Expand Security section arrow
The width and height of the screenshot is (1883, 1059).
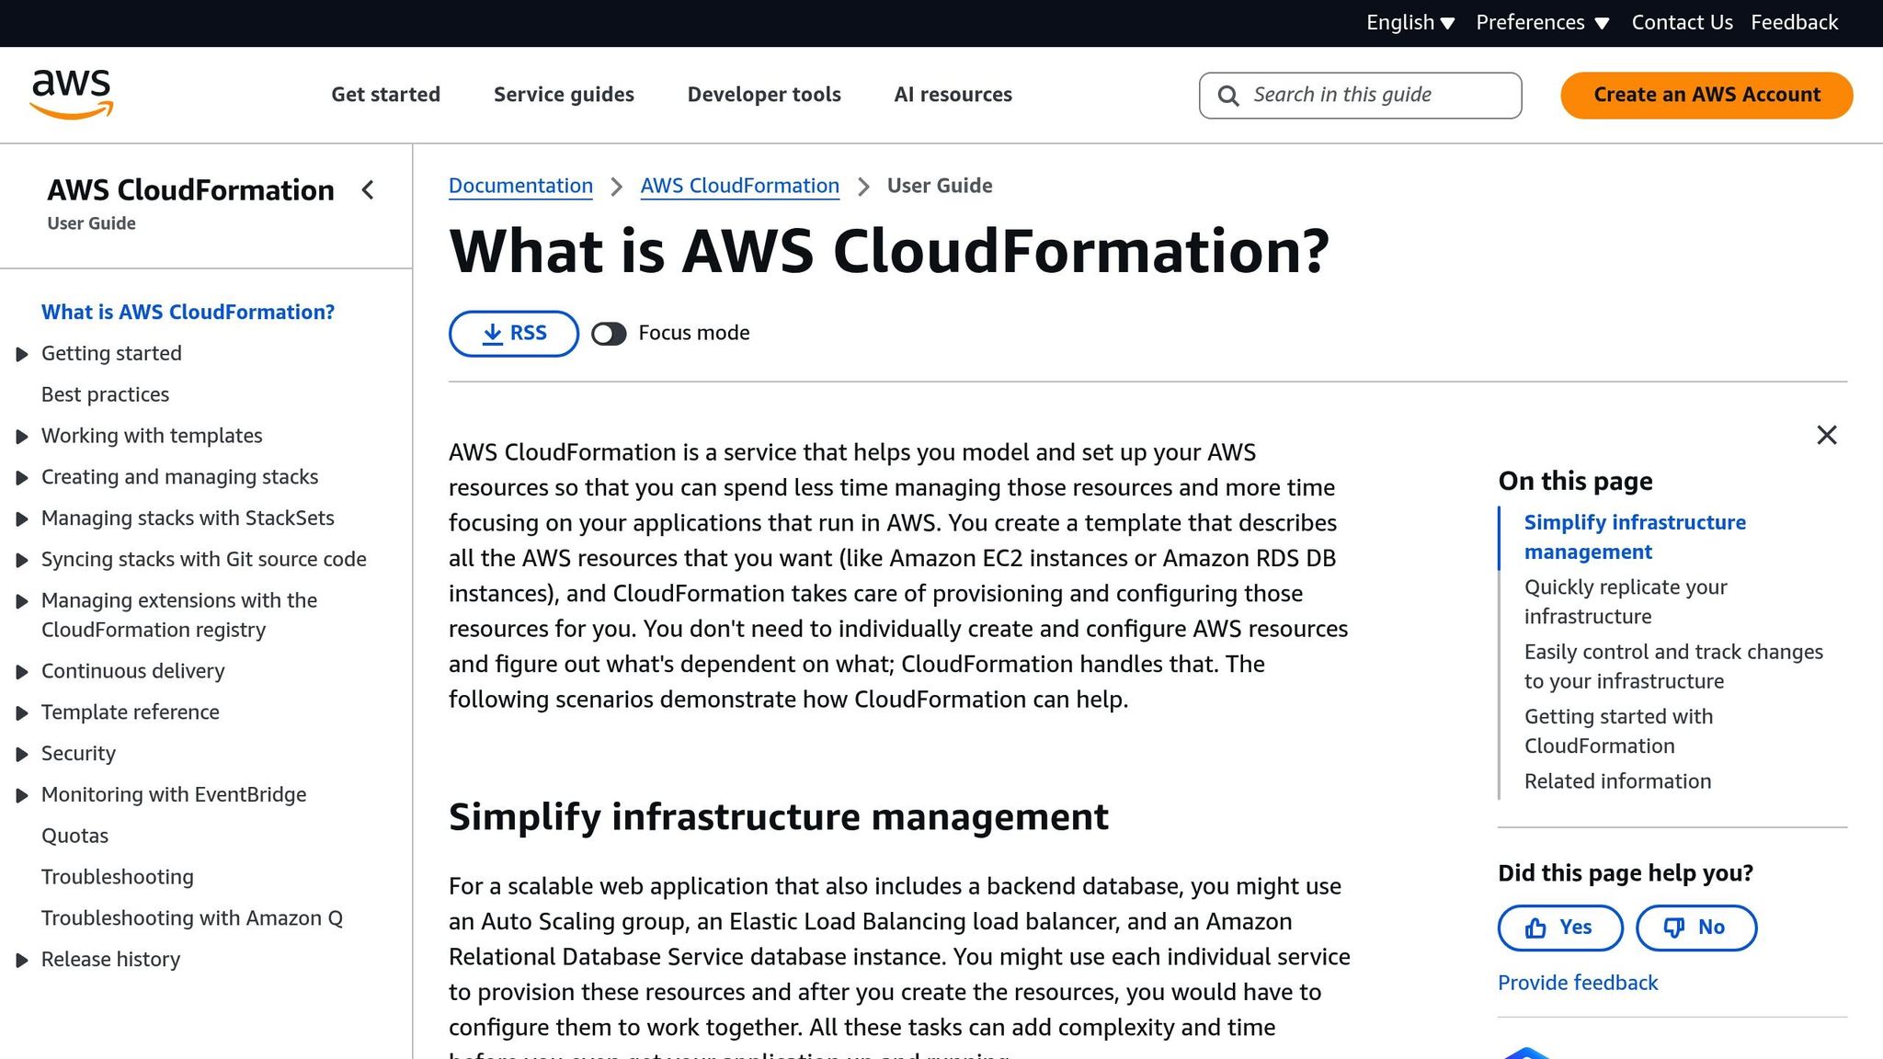tap(22, 755)
